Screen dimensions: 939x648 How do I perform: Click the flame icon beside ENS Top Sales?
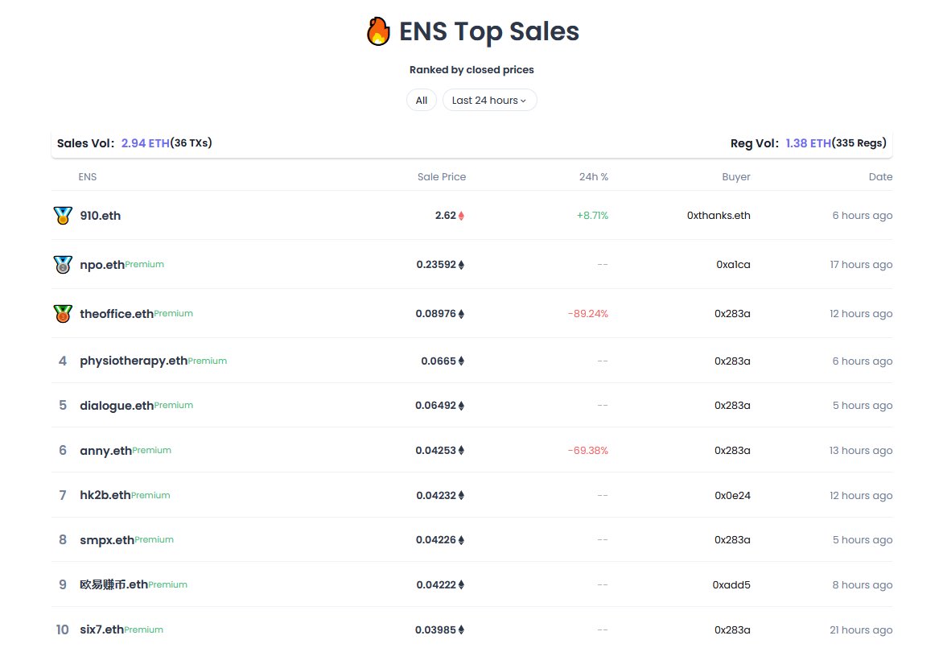click(x=378, y=31)
